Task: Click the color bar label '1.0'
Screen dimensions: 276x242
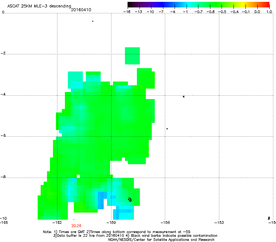Action: pos(269,12)
